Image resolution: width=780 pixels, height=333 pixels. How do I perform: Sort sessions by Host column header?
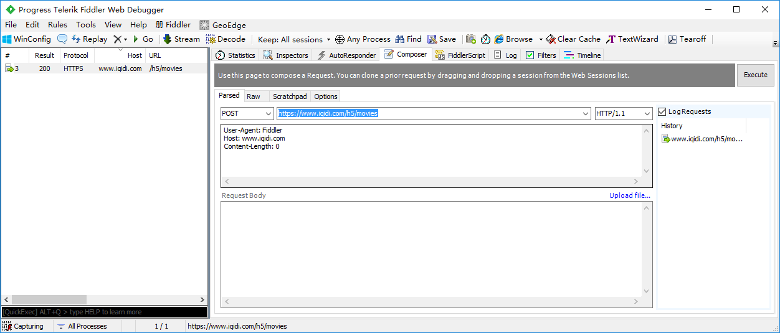click(120, 55)
